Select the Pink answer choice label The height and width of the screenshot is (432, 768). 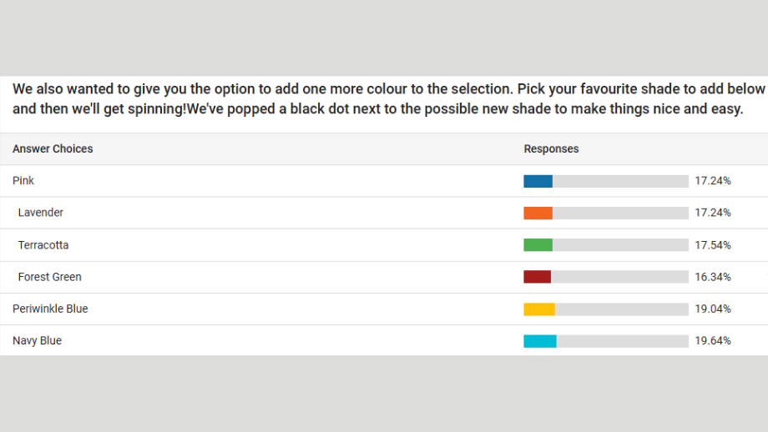coord(23,180)
